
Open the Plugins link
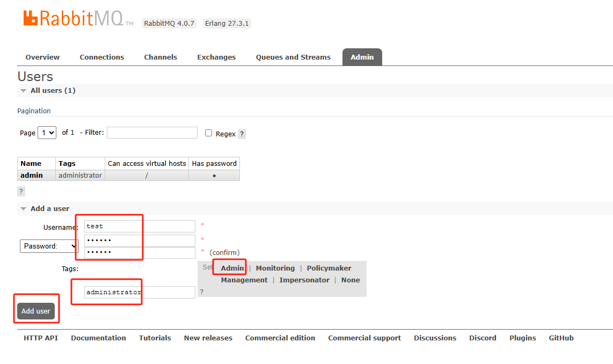522,338
